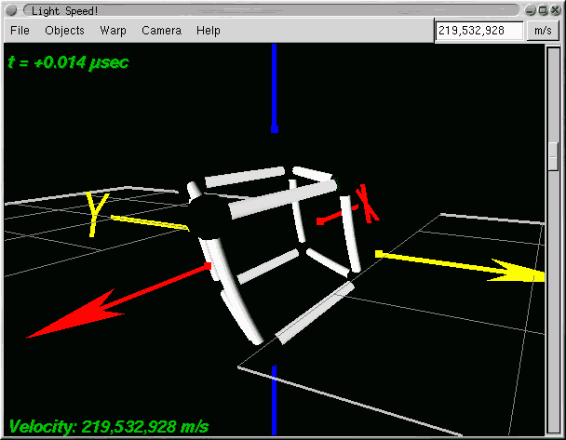Open the Warp menu
The width and height of the screenshot is (566, 440).
(113, 31)
